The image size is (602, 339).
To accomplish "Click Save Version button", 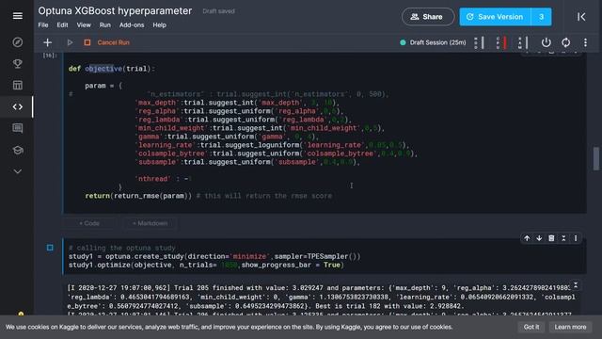I will point(496,17).
